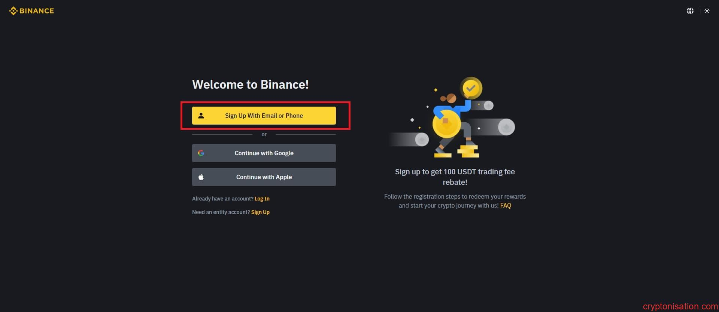Image resolution: width=719 pixels, height=312 pixels.
Task: Click the gold checkmark coin in illustration
Action: coord(471,88)
